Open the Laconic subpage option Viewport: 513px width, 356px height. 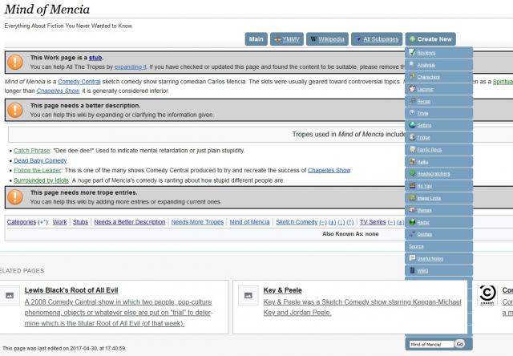click(x=426, y=89)
